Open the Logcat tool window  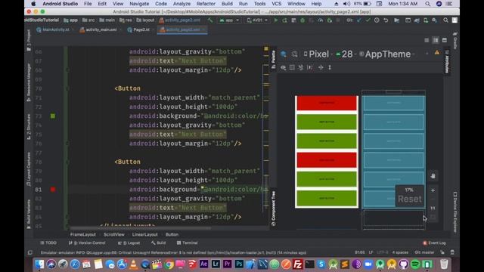click(x=129, y=243)
